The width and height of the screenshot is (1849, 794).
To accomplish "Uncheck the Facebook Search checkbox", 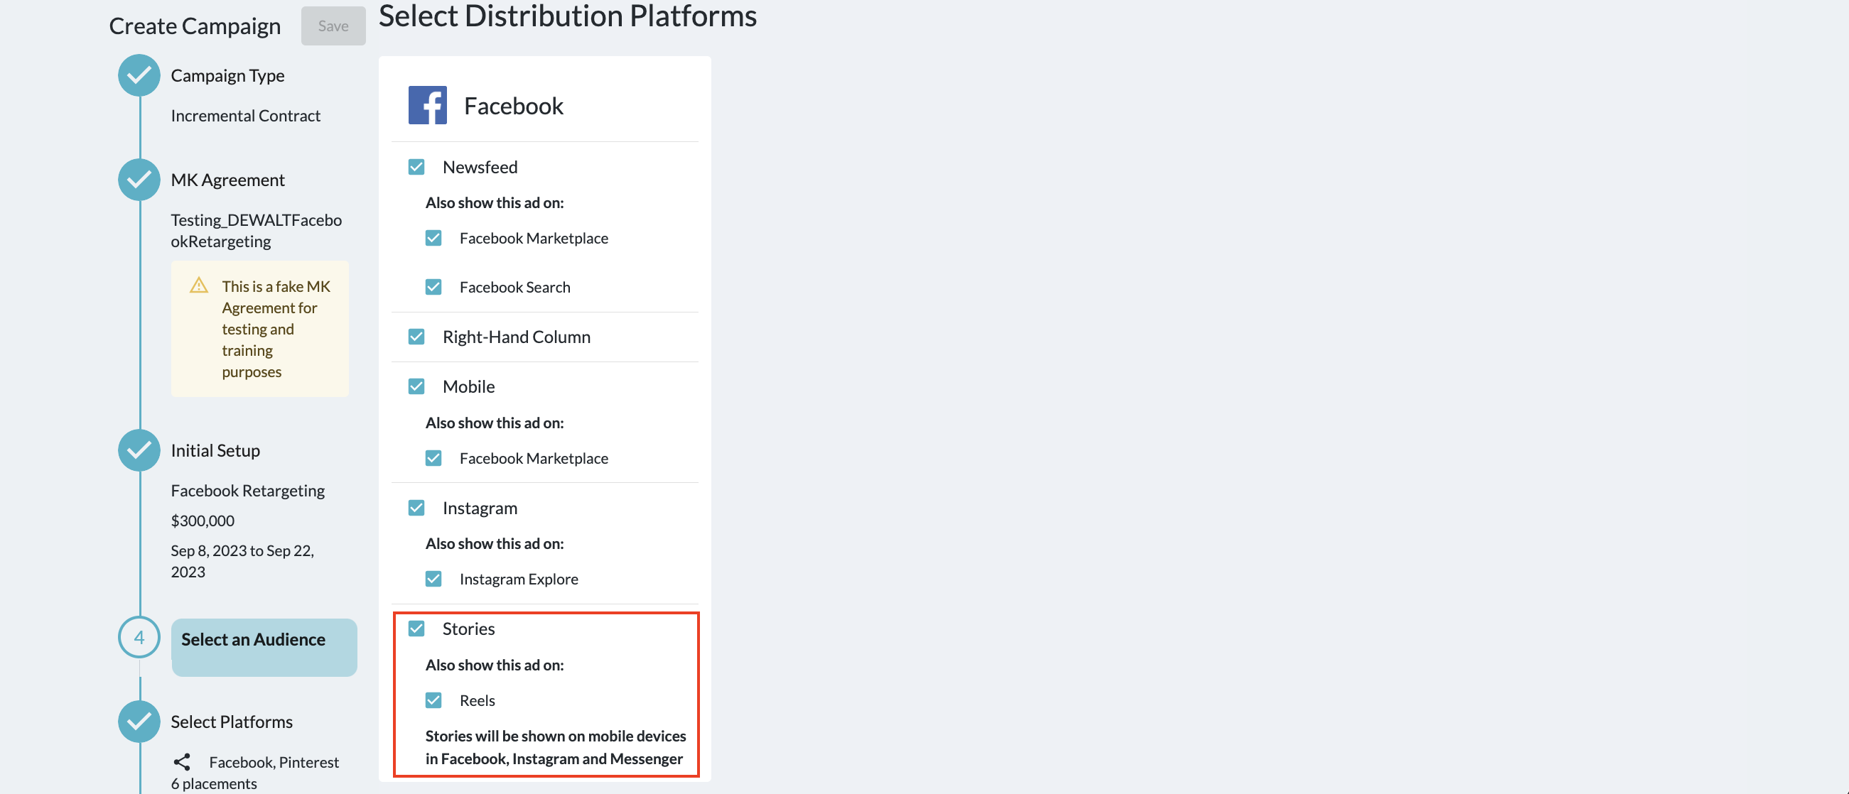I will [433, 287].
